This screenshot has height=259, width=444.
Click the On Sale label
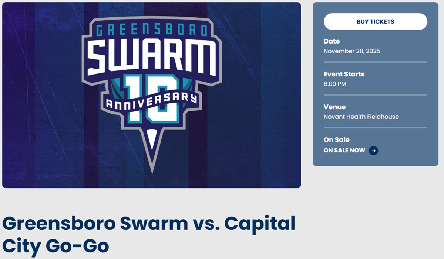pyautogui.click(x=336, y=140)
